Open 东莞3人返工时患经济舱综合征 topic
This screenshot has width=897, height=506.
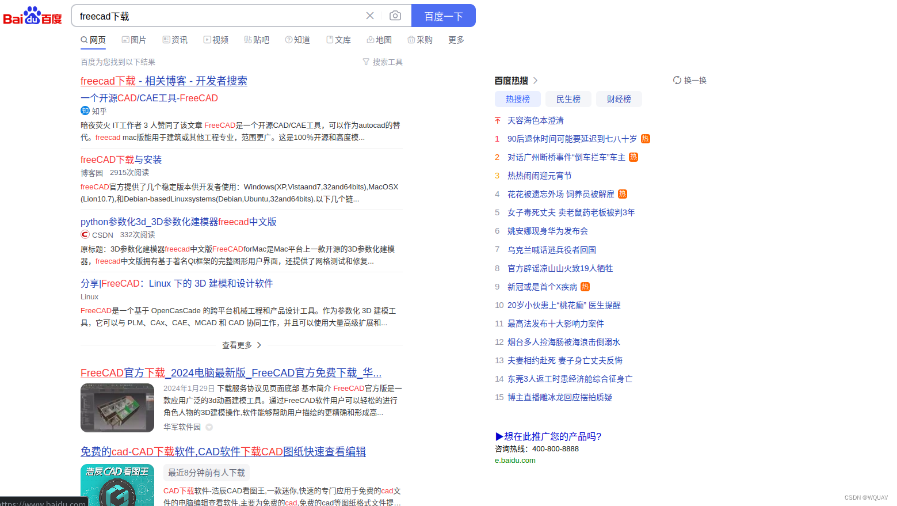coord(570,379)
